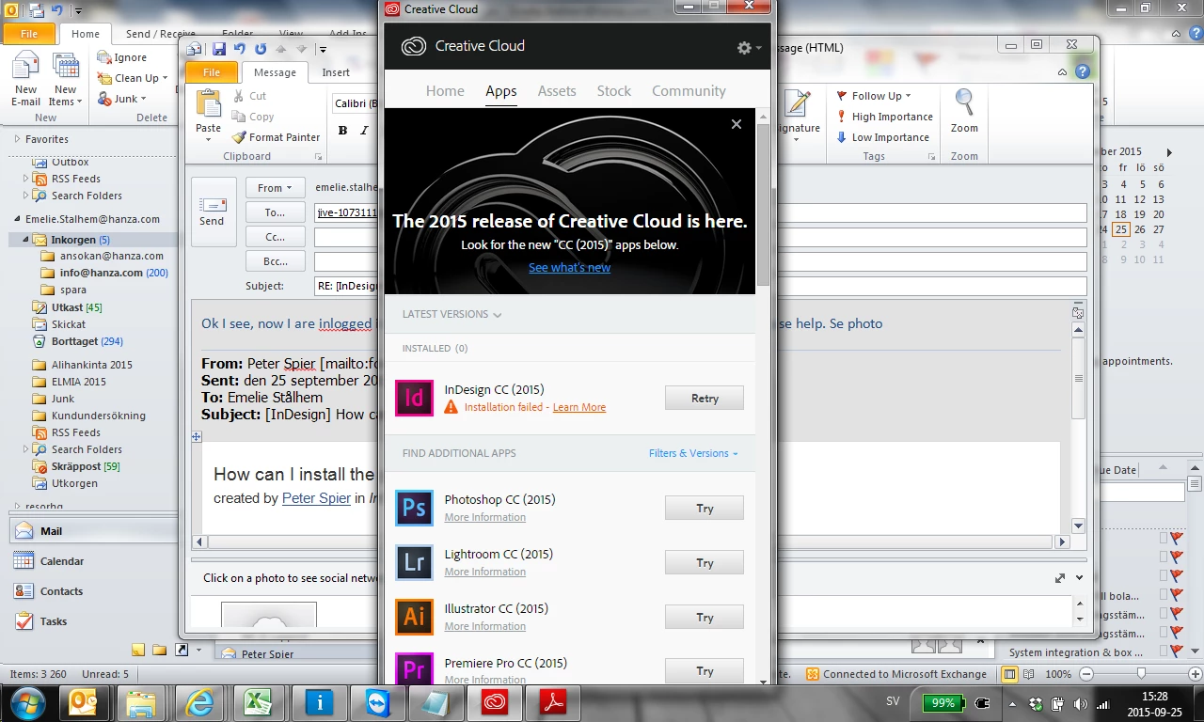Open New Items in Outlook ribbon
This screenshot has width=1204, height=722.
[x=65, y=81]
